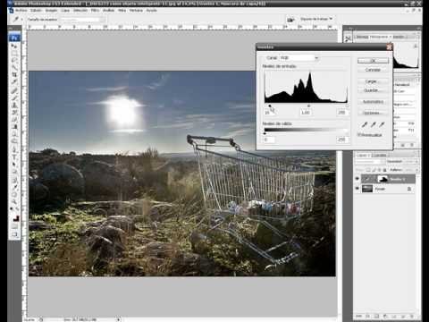Click the black output levels slider

265,133
